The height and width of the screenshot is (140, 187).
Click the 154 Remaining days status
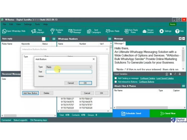coord(38,120)
